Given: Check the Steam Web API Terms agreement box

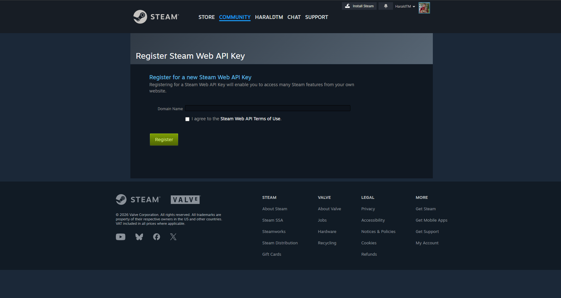Looking at the screenshot, I should coord(187,119).
